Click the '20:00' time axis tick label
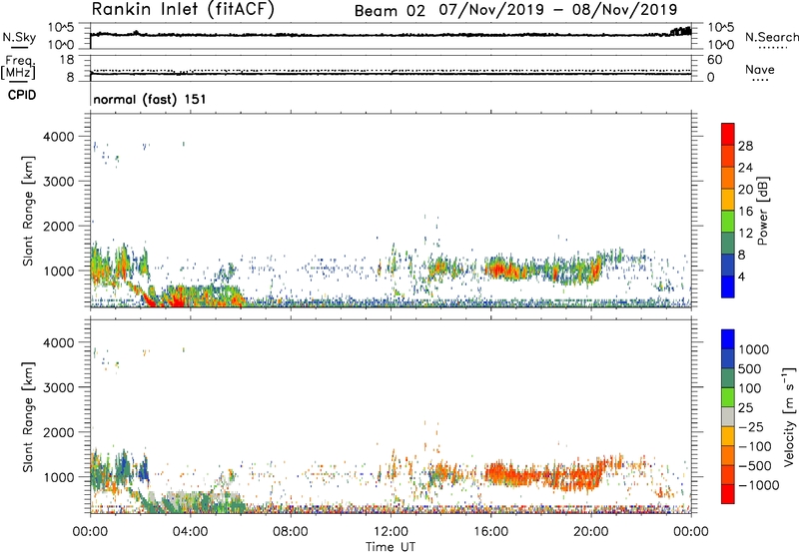 [x=591, y=532]
